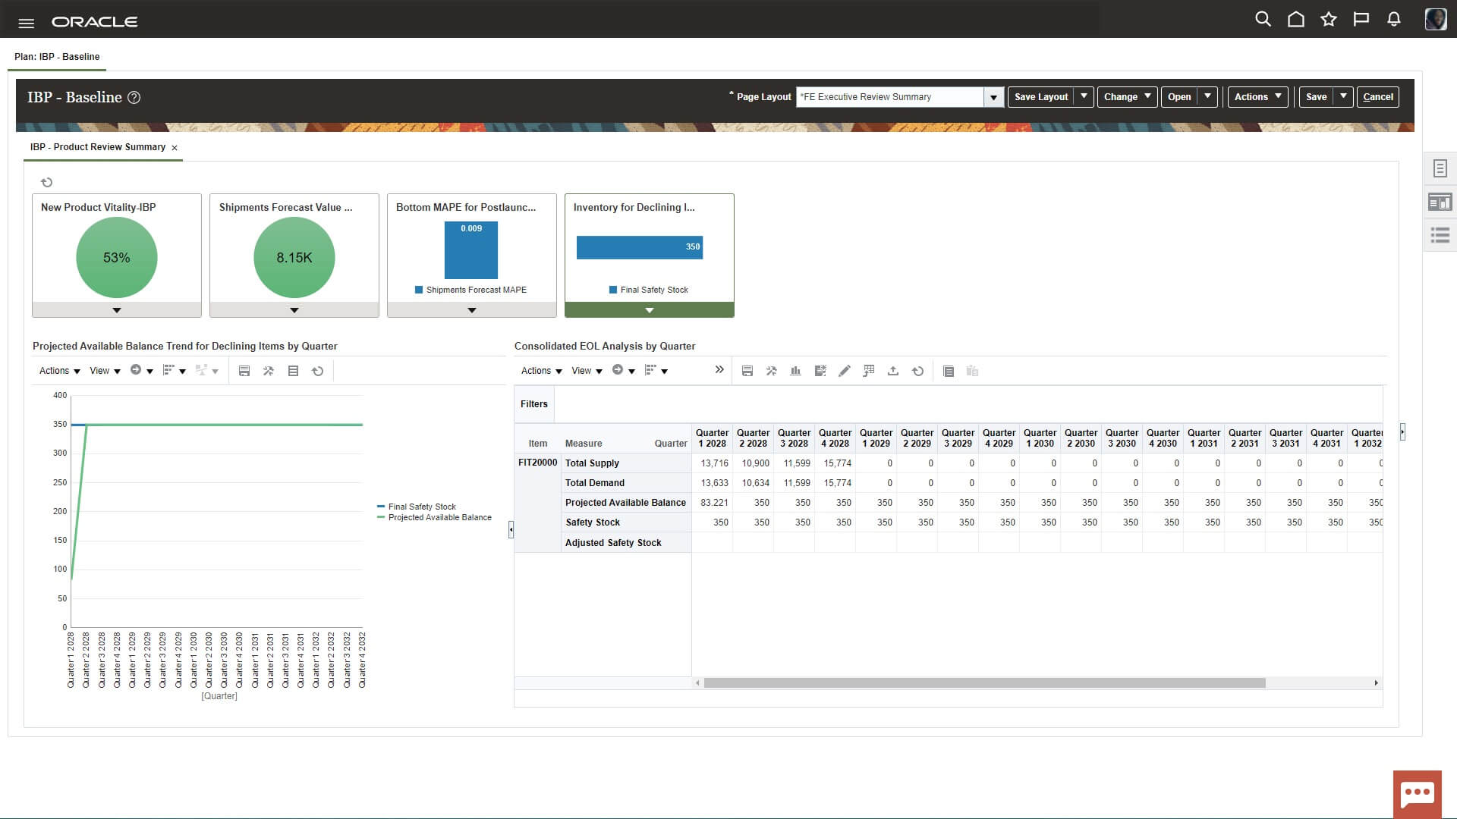Open Actions menu in EOL Analysis table
The width and height of the screenshot is (1457, 819).
(541, 371)
